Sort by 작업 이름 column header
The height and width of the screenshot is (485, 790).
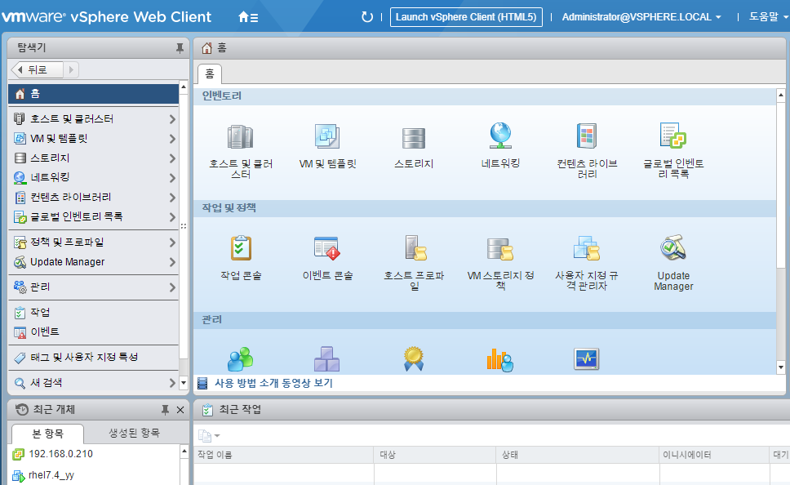(x=284, y=455)
